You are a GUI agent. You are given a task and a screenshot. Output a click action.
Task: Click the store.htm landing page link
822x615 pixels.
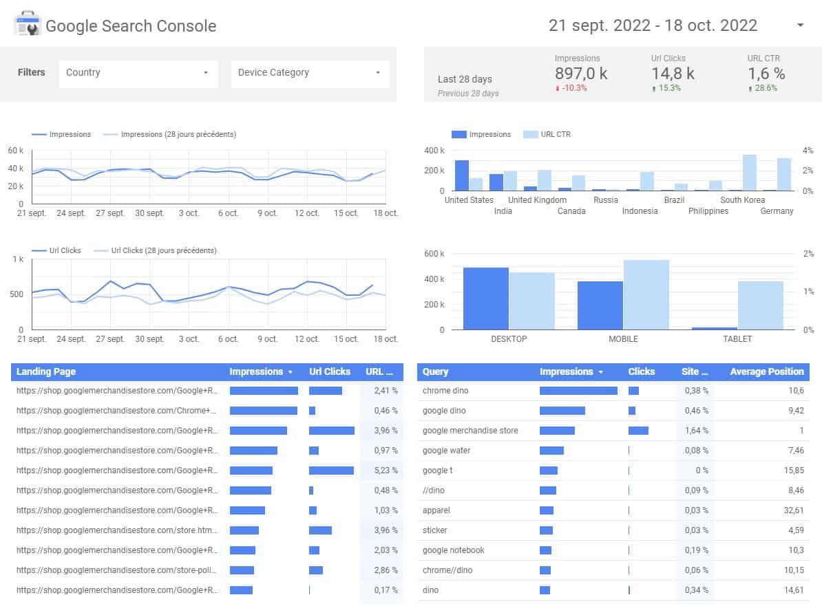[116, 530]
